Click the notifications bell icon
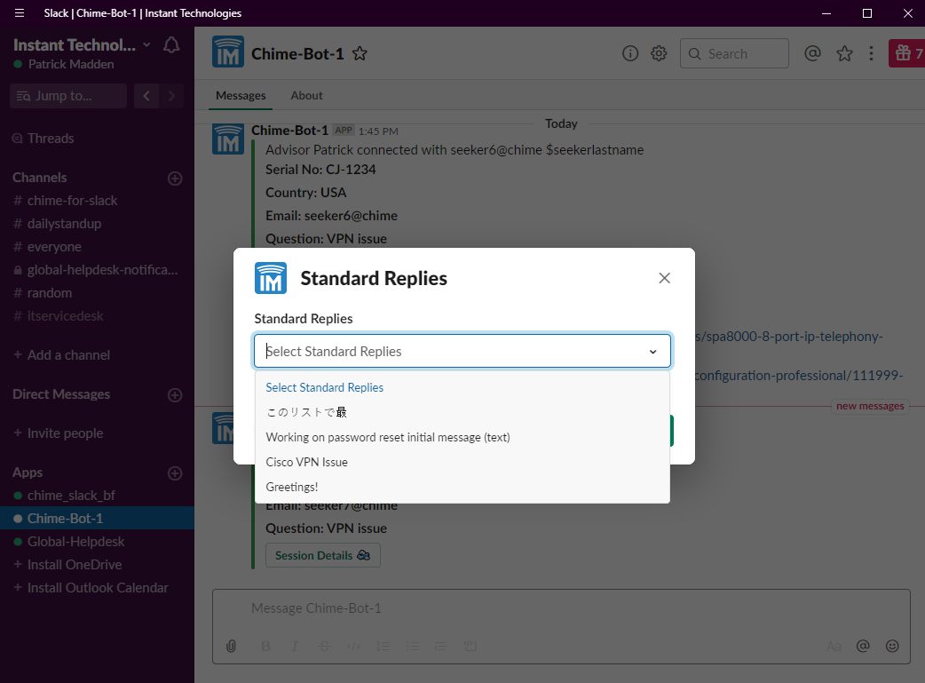The image size is (925, 683). (x=171, y=45)
